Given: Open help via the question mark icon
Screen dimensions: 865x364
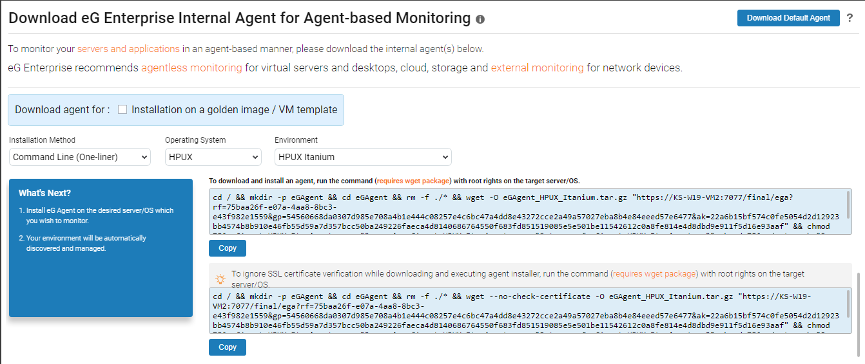Looking at the screenshot, I should pos(850,19).
